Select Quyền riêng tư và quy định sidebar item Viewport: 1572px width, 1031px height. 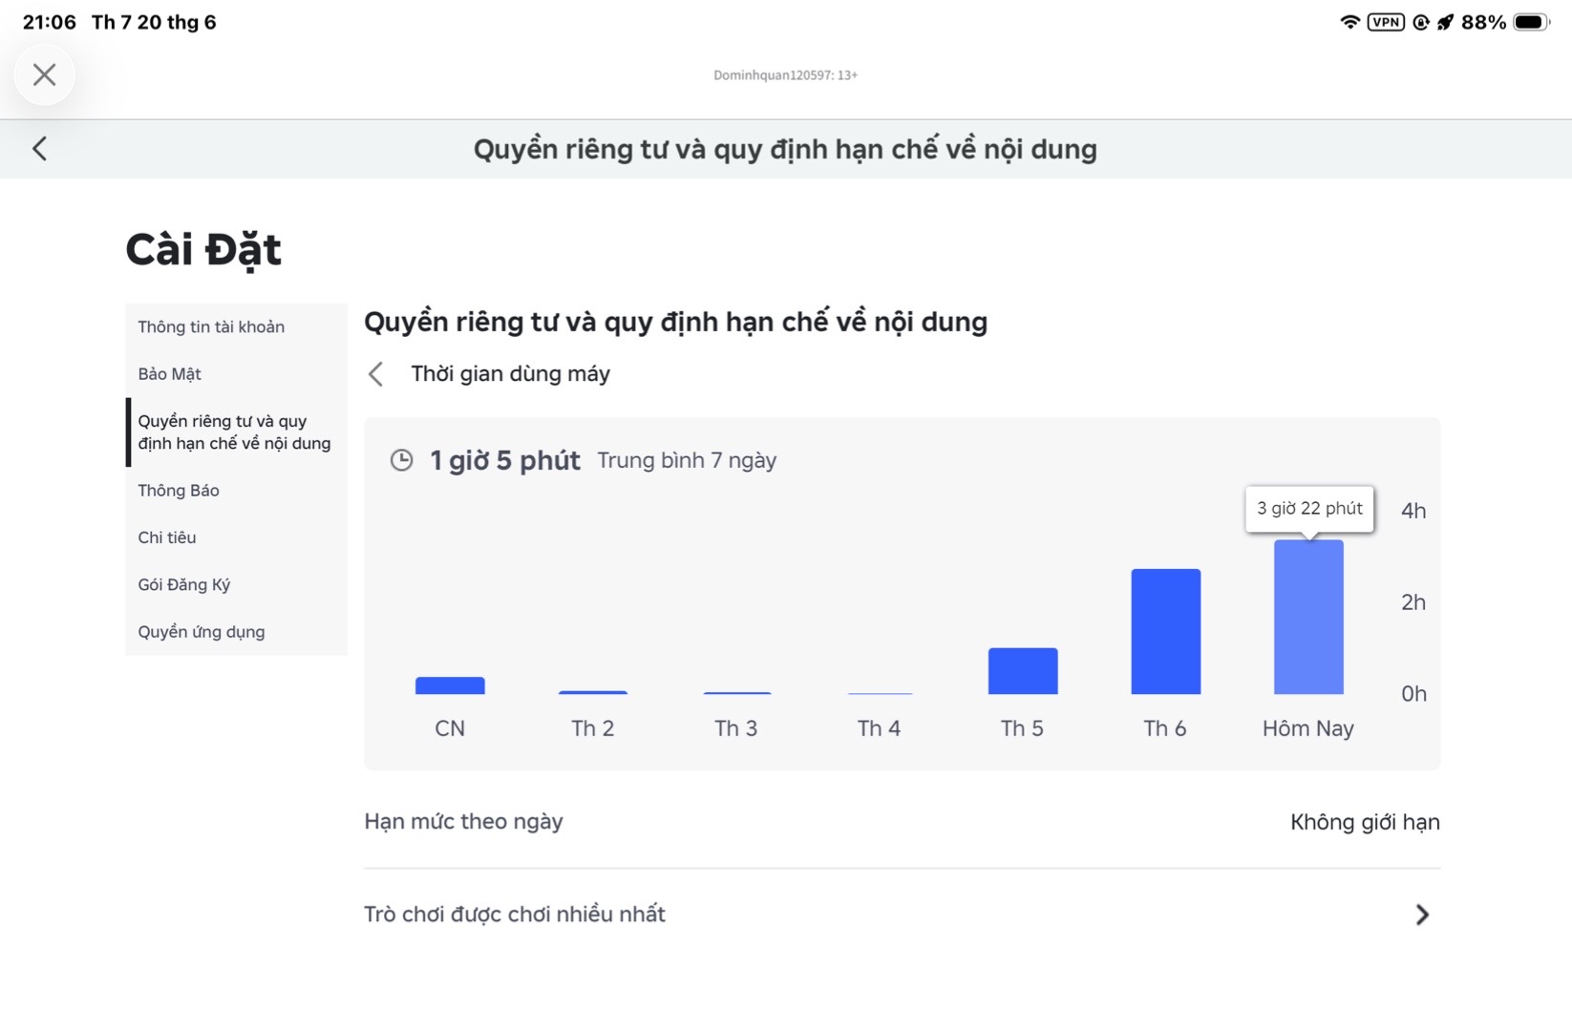(234, 432)
